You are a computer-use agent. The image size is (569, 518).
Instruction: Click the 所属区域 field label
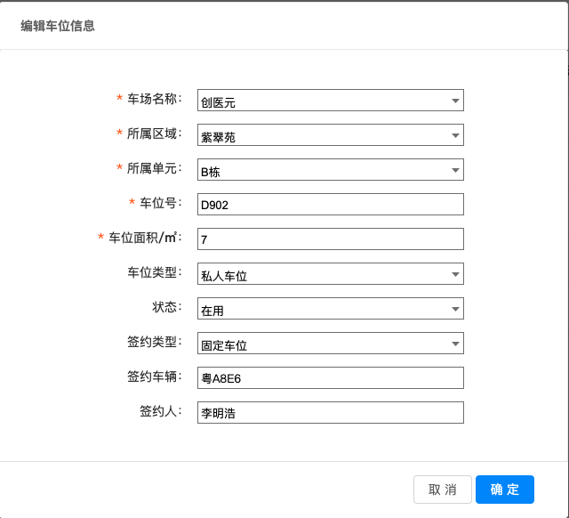click(x=154, y=134)
